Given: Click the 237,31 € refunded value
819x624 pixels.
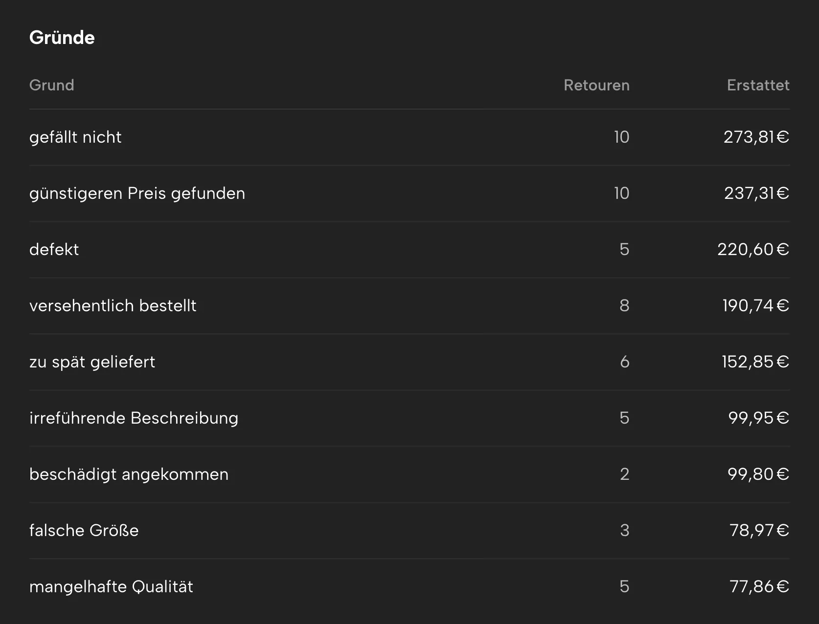Looking at the screenshot, I should click(x=756, y=194).
